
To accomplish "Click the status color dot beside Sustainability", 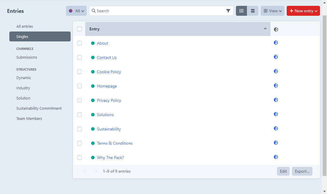I will [93, 129].
